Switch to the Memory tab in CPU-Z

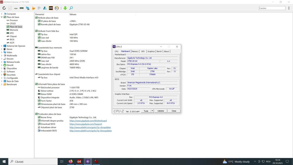click(x=135, y=51)
